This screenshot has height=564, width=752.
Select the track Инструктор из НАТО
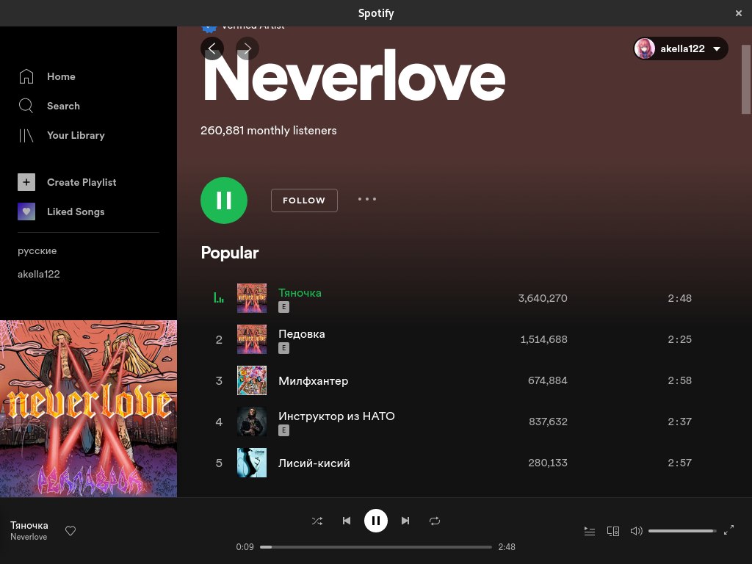[336, 416]
